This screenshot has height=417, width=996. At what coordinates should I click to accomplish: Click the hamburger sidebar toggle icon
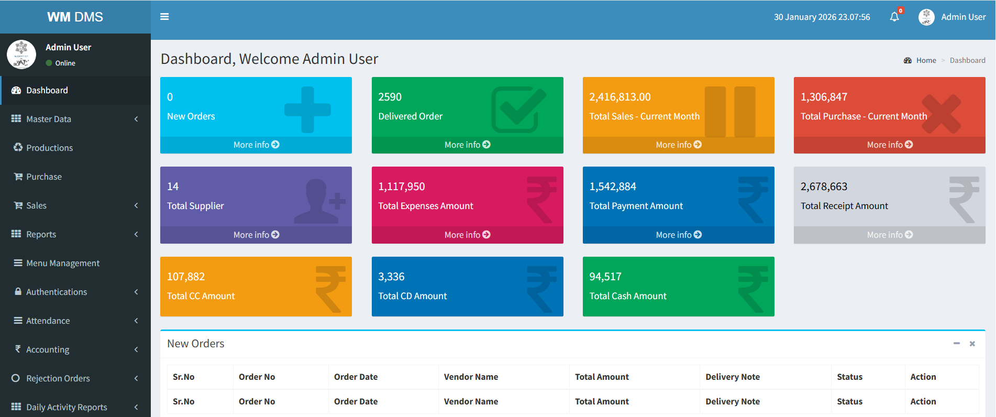164,17
